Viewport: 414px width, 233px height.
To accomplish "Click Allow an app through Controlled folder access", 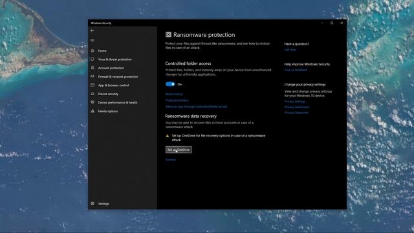I will pos(196,107).
